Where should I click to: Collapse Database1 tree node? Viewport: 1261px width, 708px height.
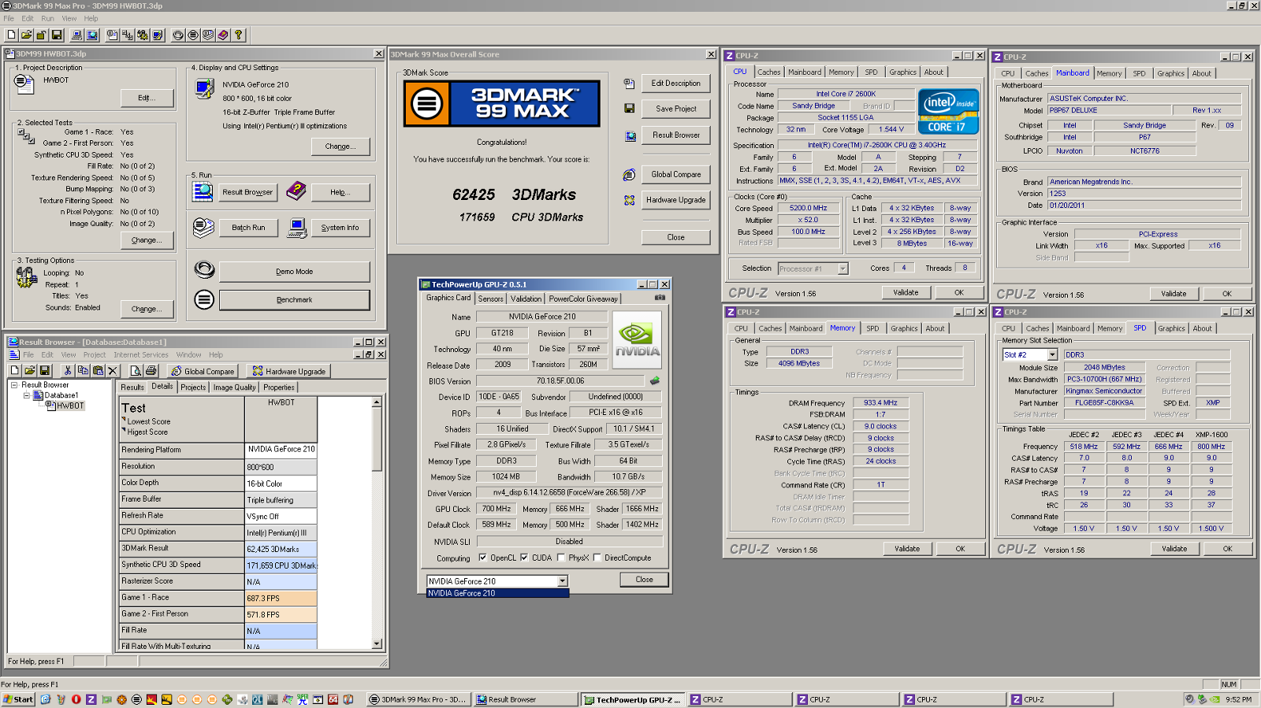click(26, 395)
